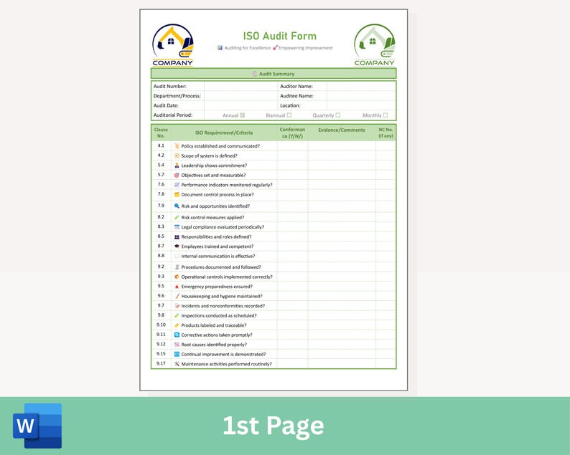The image size is (570, 455).
Task: Check the Quarterly period checkbox
Action: (x=338, y=115)
